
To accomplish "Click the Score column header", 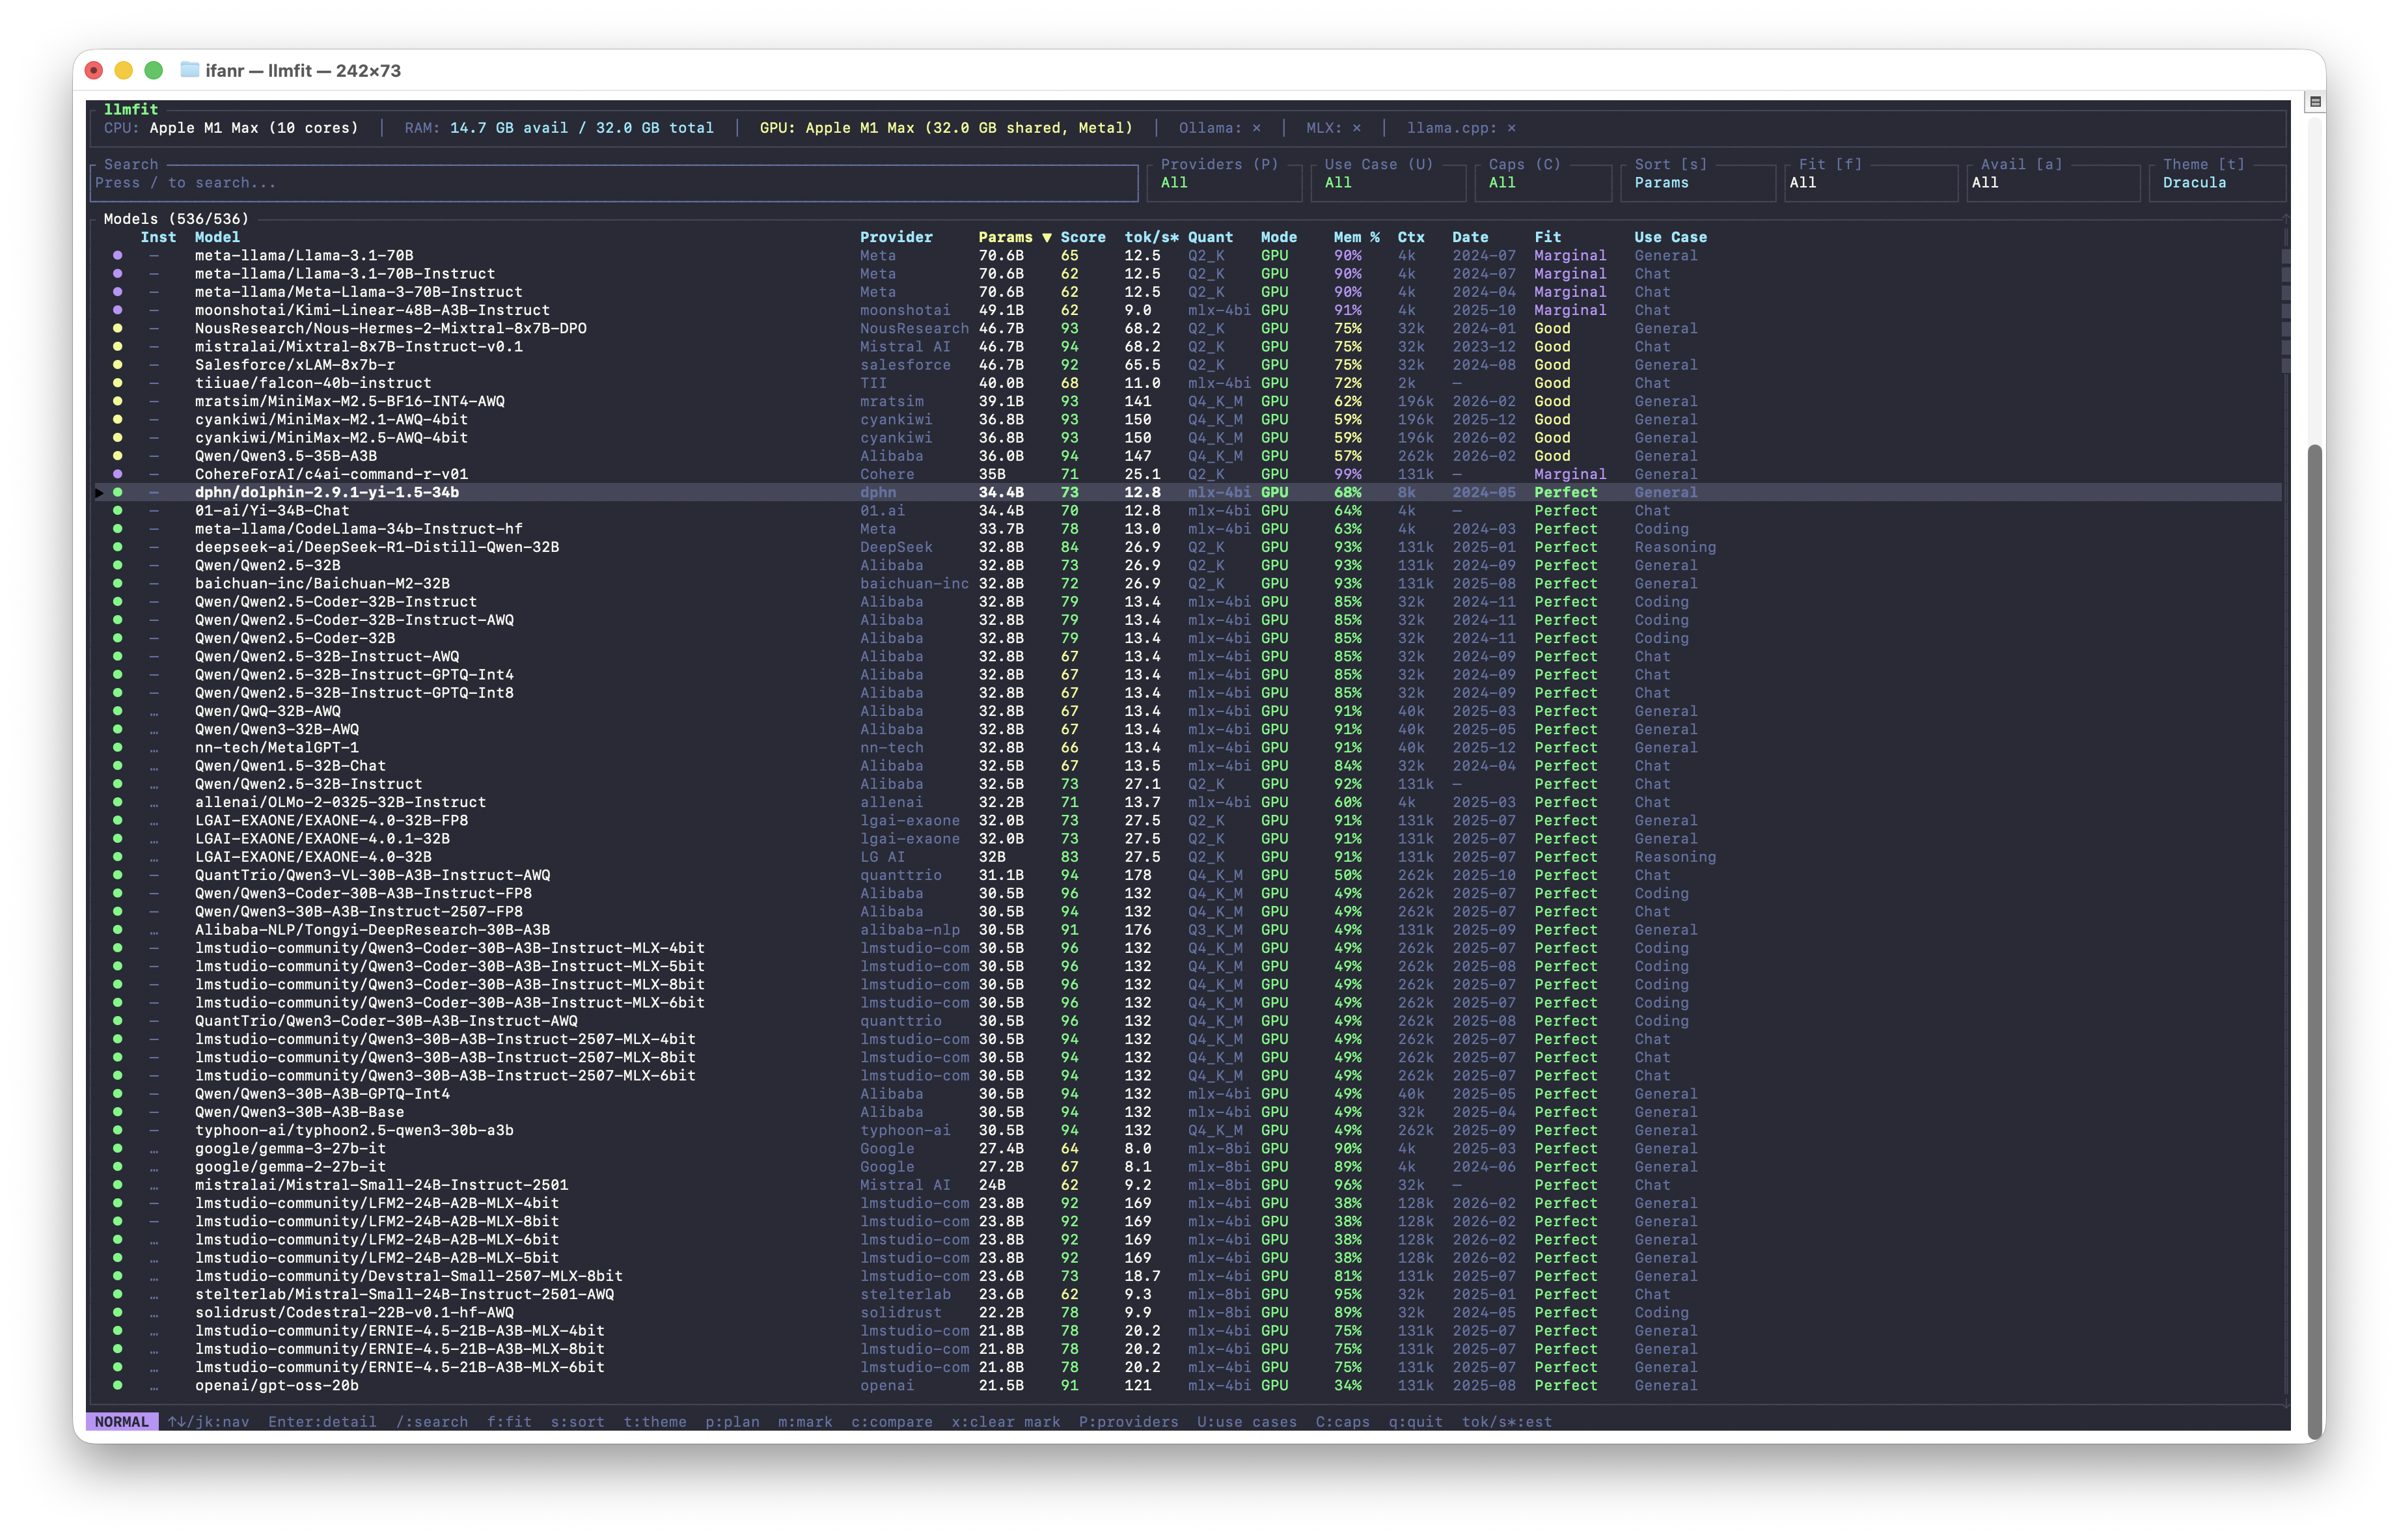I will click(1083, 238).
